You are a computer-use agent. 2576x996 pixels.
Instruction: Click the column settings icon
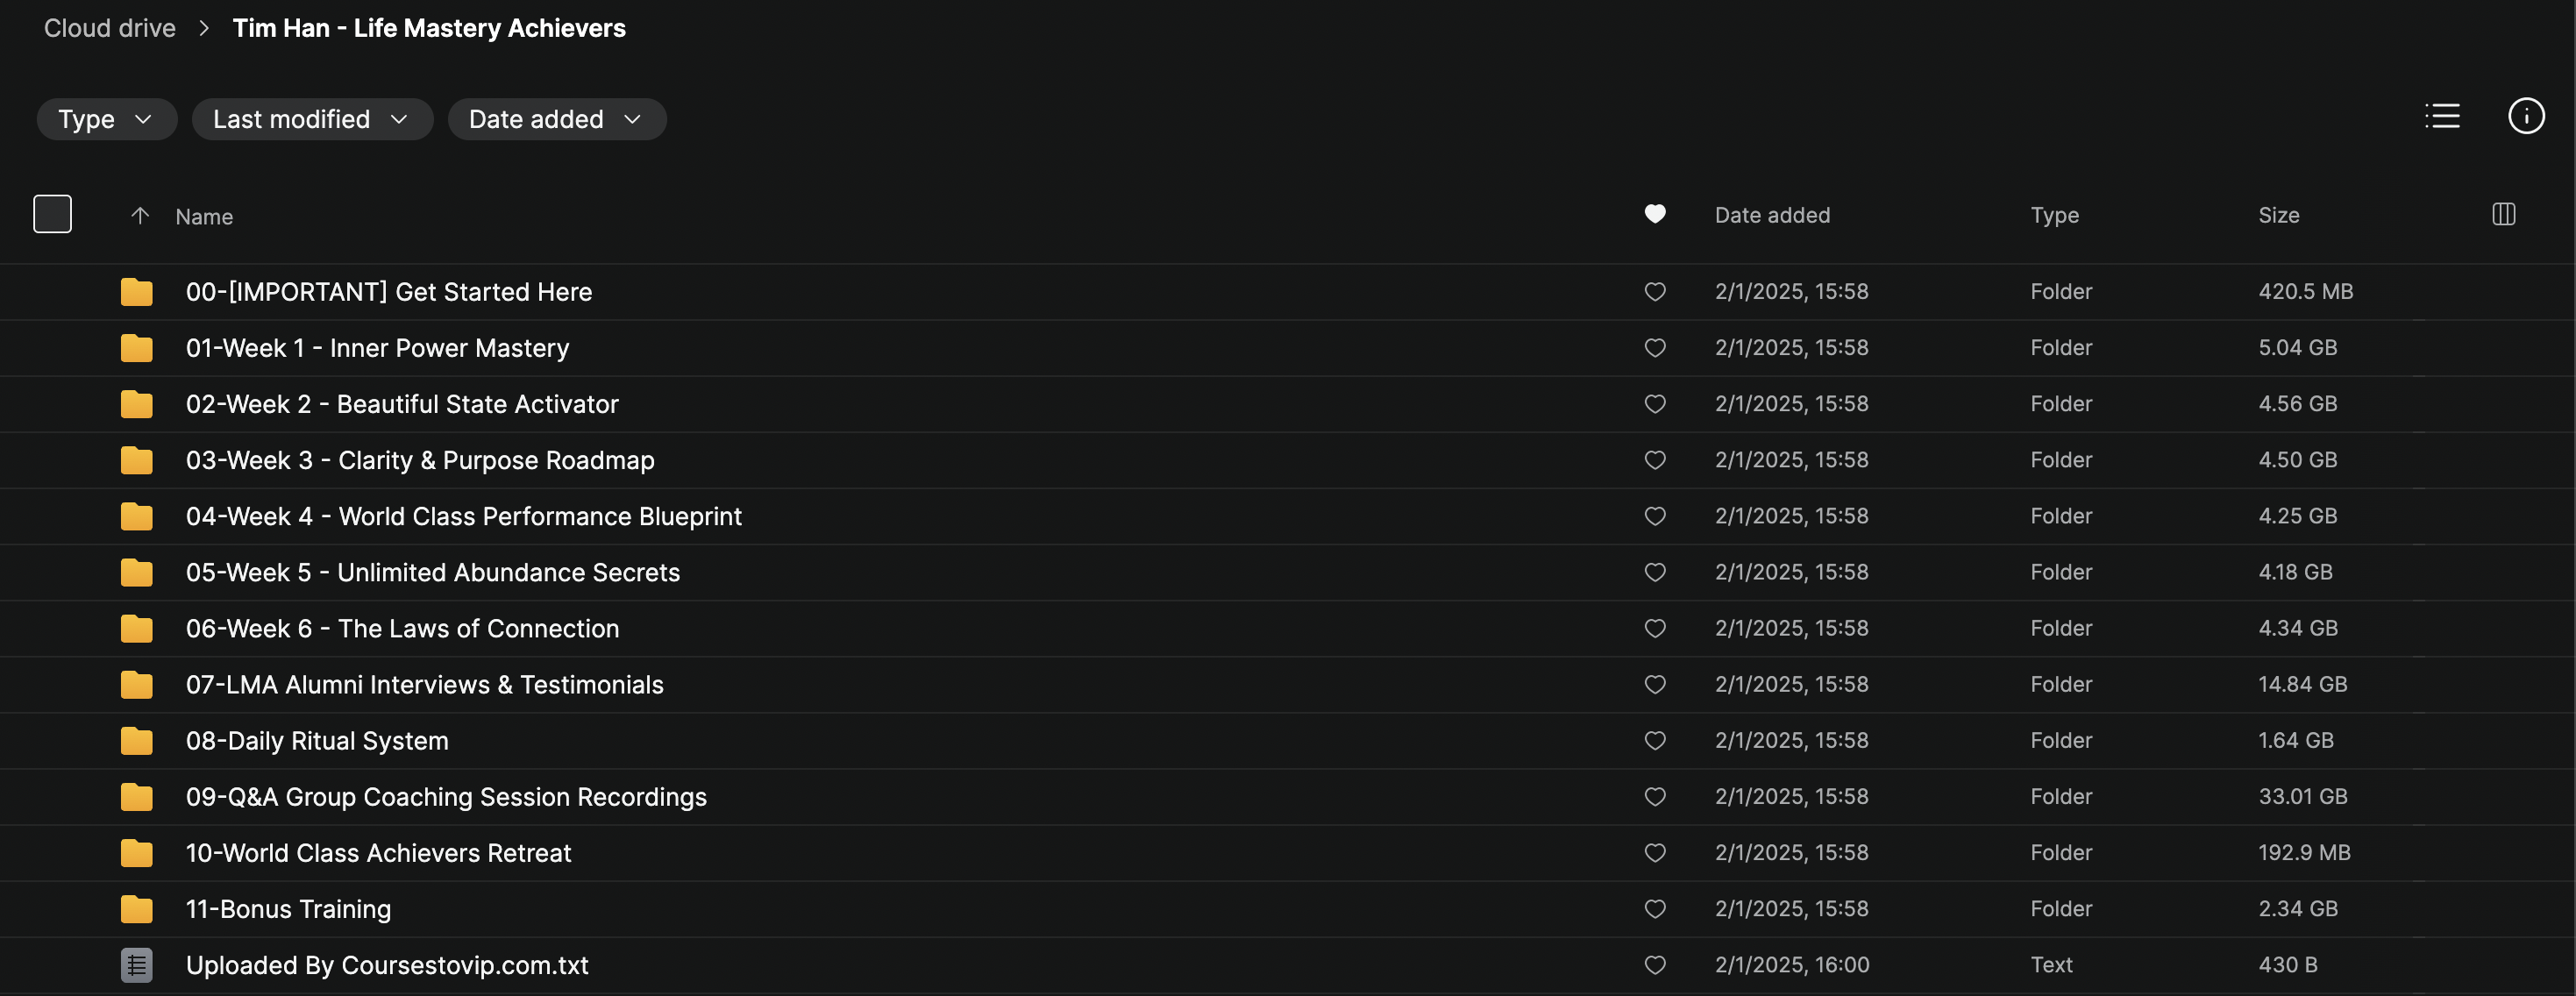point(2503,214)
